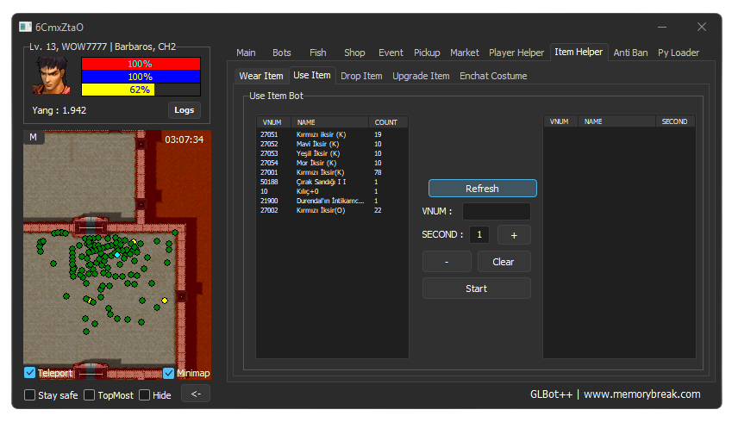Click VNUM header in right list

point(561,121)
